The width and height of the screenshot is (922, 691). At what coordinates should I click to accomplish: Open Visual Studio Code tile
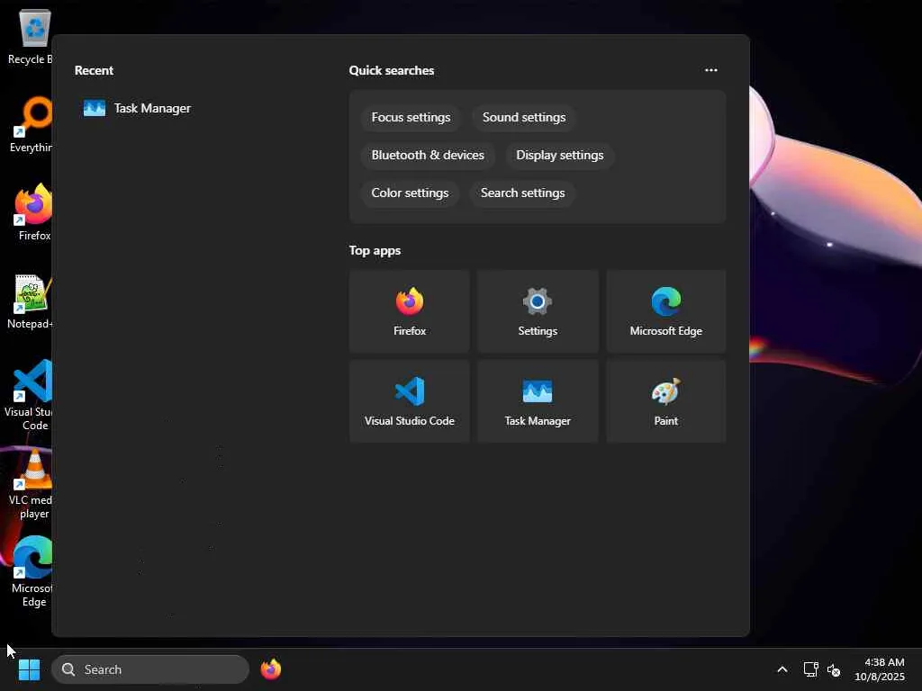[410, 401]
